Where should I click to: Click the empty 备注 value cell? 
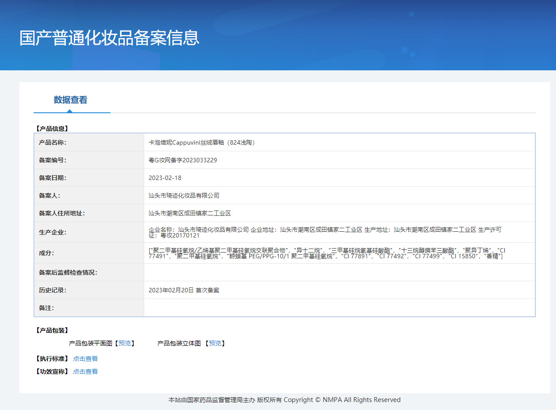[339, 308]
